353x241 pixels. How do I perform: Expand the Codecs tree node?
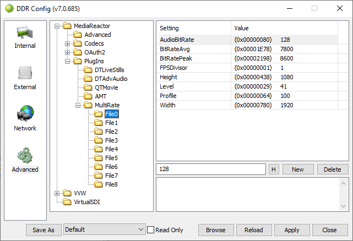[67, 43]
